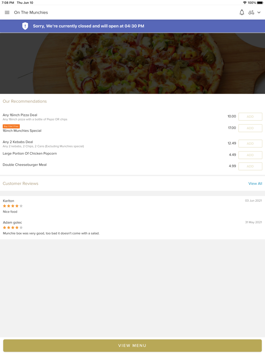
Task: Expand the order type dropdown chevron
Action: 259,13
